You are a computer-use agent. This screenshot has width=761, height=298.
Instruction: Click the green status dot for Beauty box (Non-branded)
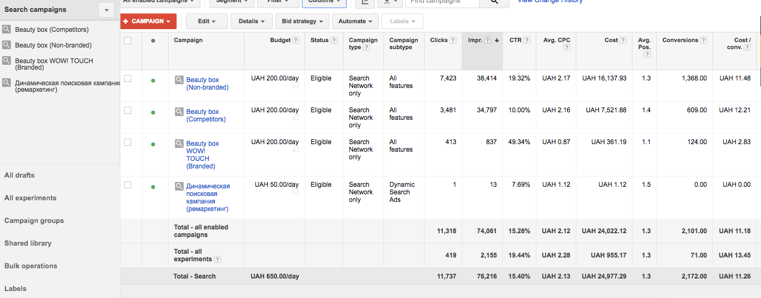tap(153, 80)
